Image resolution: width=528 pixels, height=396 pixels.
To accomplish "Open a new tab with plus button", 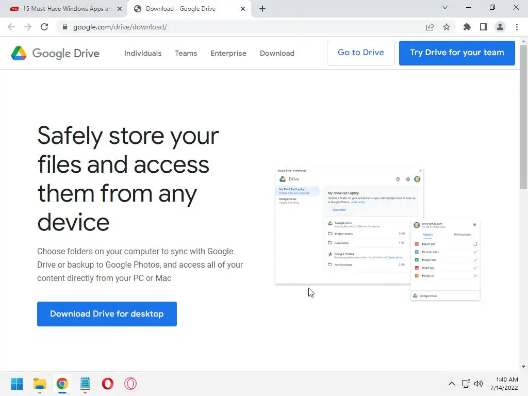I will [262, 9].
